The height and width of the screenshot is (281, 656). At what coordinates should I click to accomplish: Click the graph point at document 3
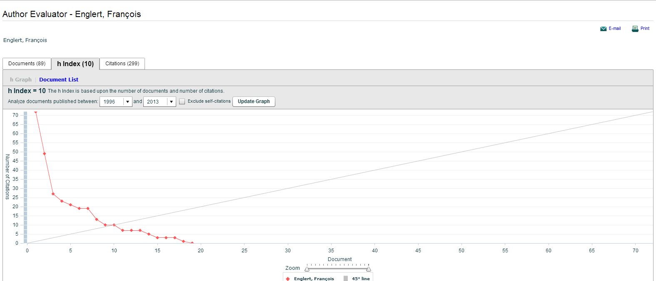pos(53,194)
